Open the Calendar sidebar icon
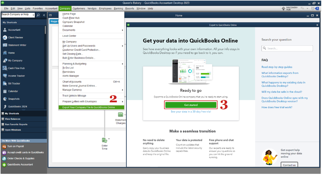Viewport: 322px width, 175px height. (x=5, y=91)
